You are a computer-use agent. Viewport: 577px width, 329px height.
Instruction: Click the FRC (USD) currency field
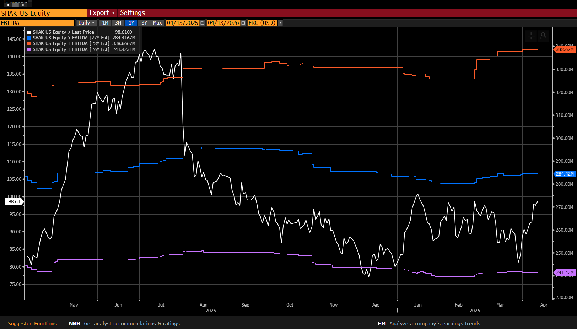262,23
